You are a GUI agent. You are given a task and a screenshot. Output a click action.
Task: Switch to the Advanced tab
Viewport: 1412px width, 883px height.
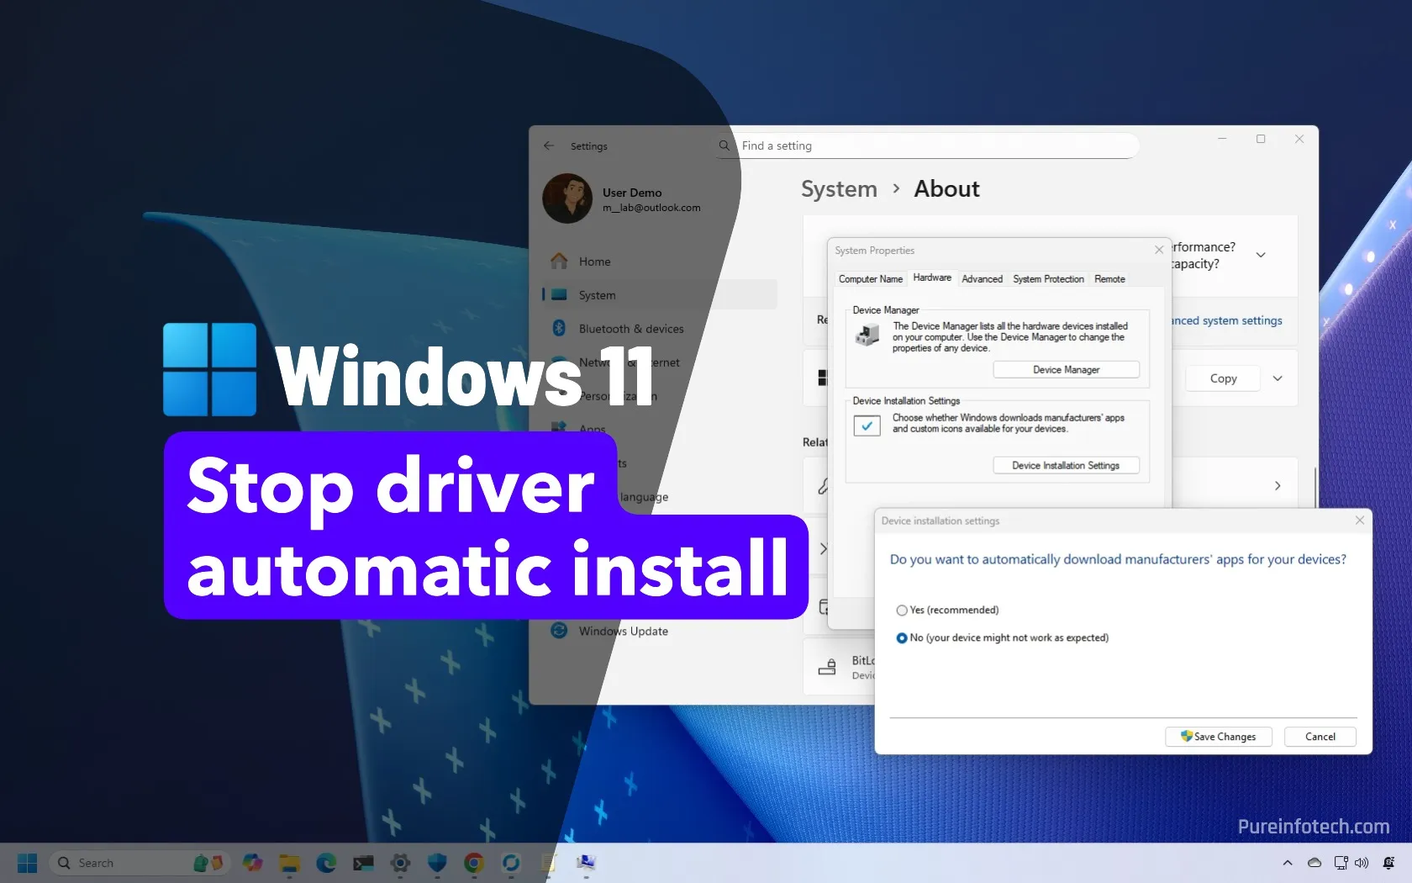[982, 279]
